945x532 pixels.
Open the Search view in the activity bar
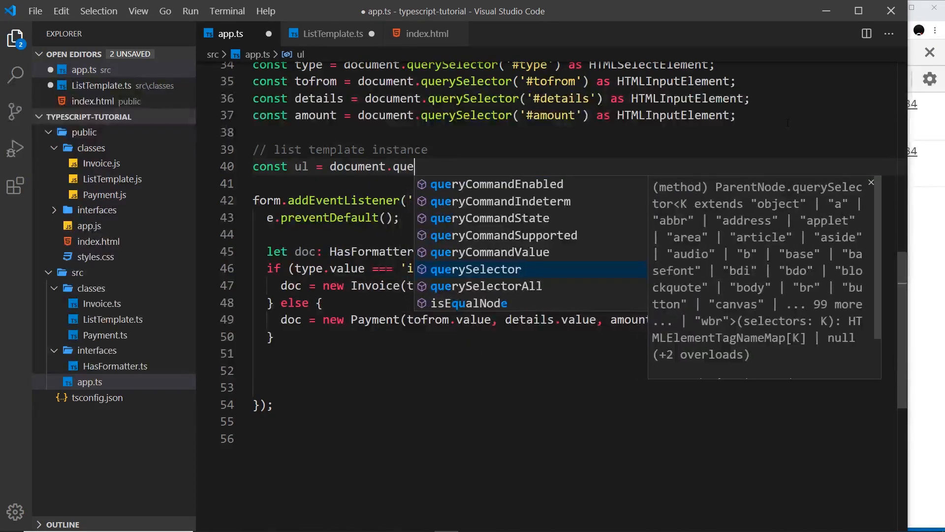[x=15, y=75]
